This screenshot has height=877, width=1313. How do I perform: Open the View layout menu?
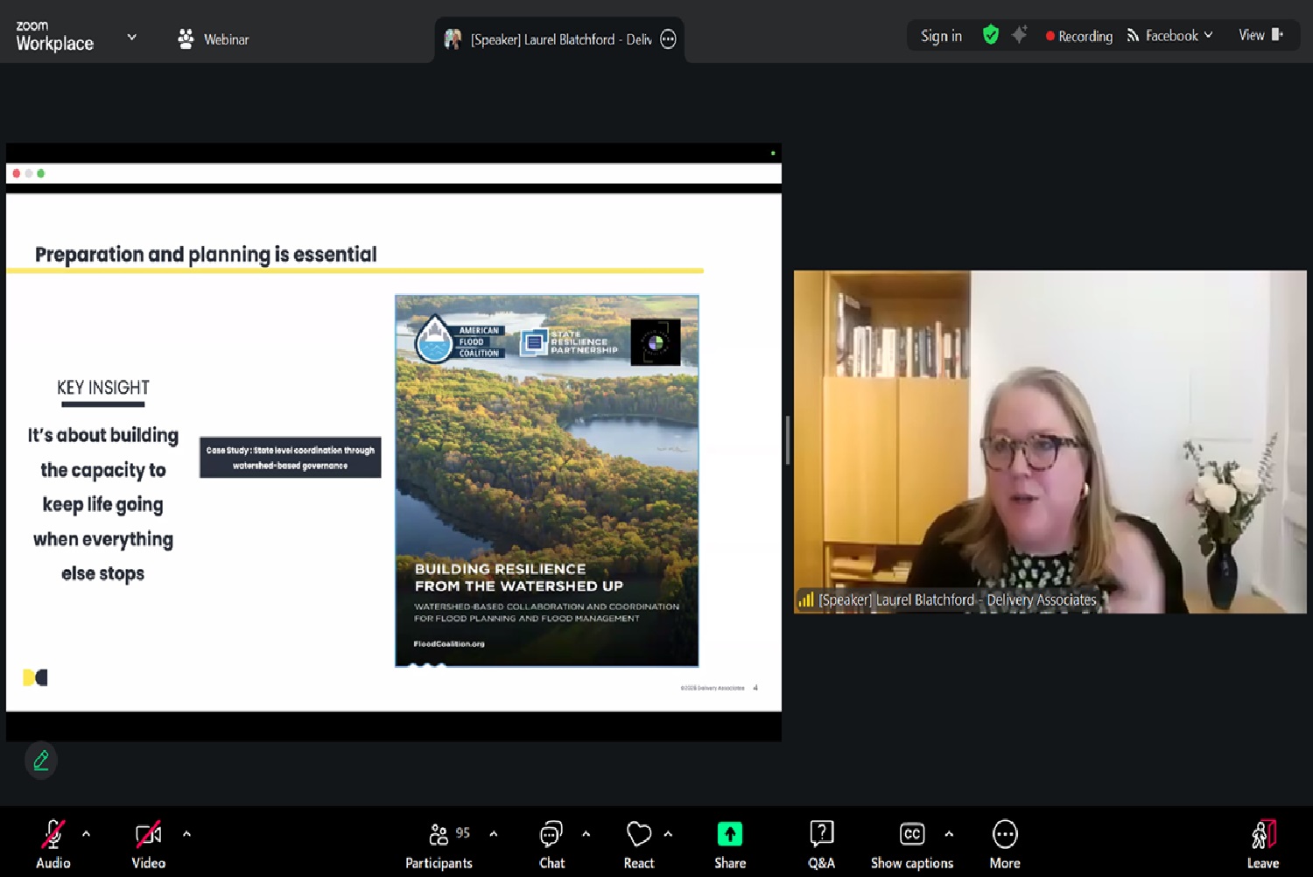click(x=1260, y=35)
